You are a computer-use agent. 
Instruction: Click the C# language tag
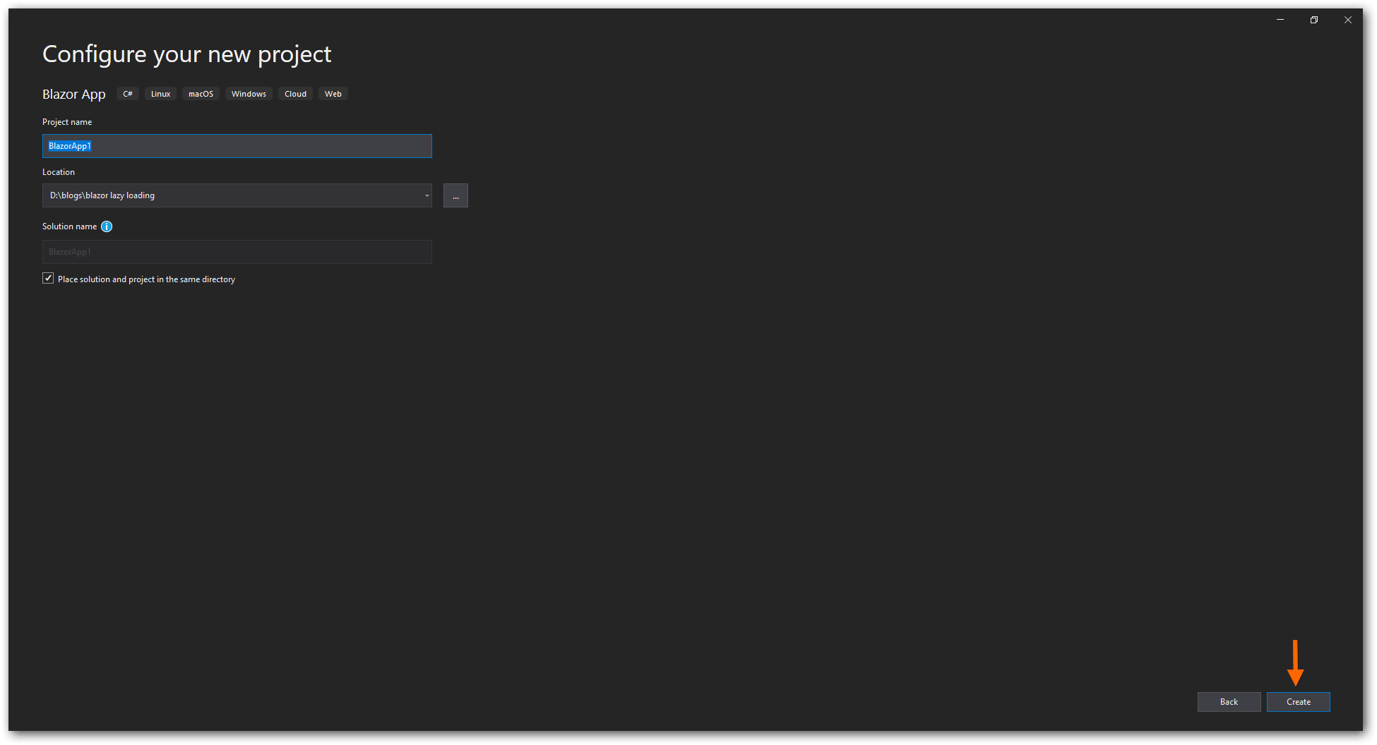pyautogui.click(x=128, y=94)
